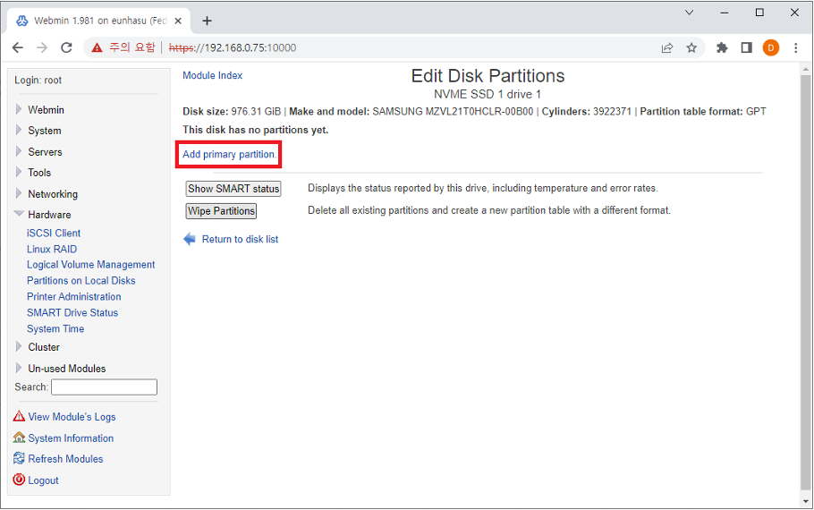This screenshot has height=510, width=814.
Task: Collapse the Hardware category
Action: click(x=48, y=215)
